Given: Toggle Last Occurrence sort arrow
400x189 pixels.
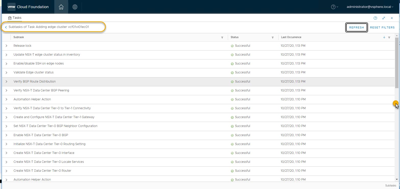Looking at the screenshot, I should [384, 37].
